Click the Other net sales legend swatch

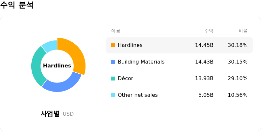pyautogui.click(x=113, y=95)
